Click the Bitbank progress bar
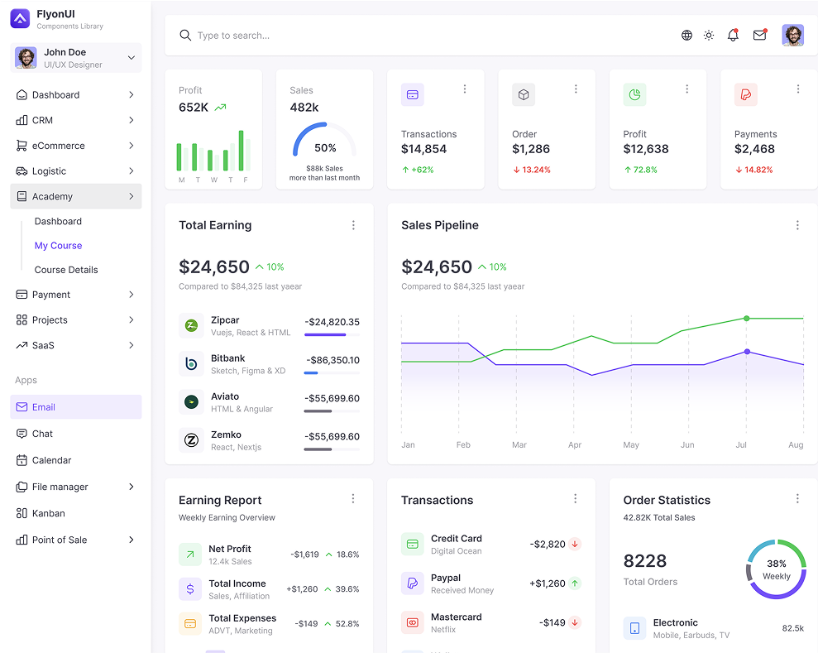Viewport: 818px width, 653px height. (x=332, y=372)
